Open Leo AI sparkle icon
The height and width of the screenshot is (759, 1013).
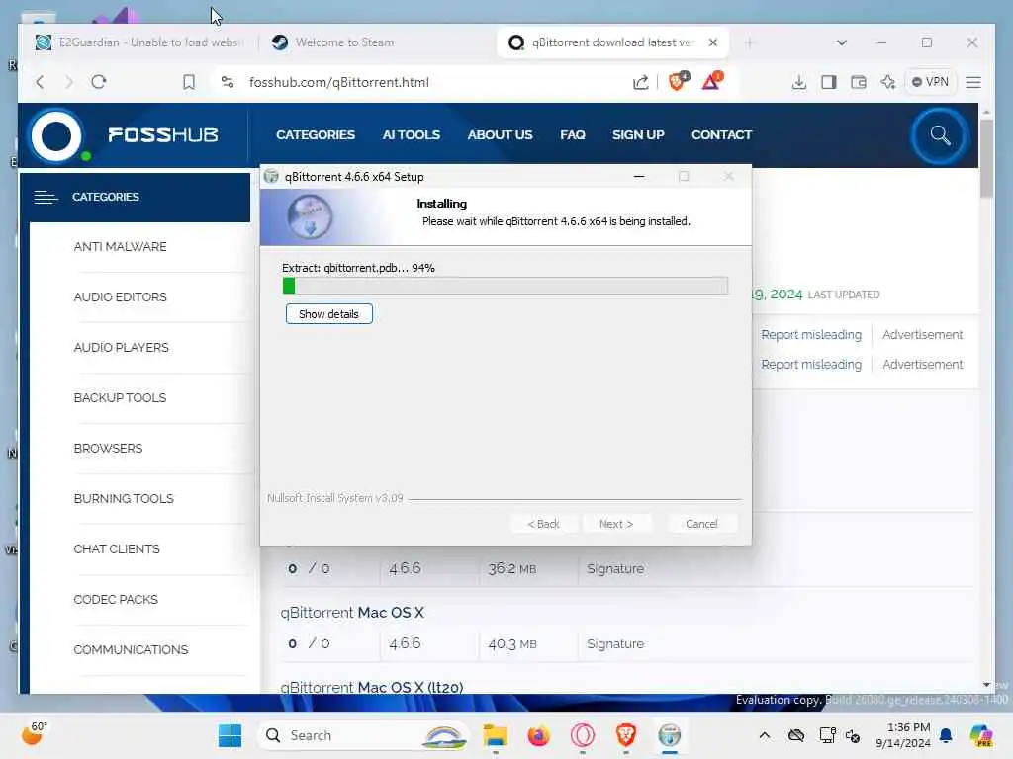pyautogui.click(x=888, y=82)
